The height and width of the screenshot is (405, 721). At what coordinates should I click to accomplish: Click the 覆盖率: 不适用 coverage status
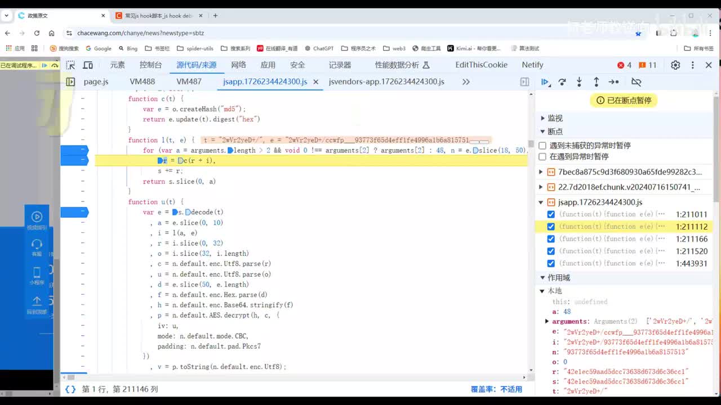click(496, 389)
